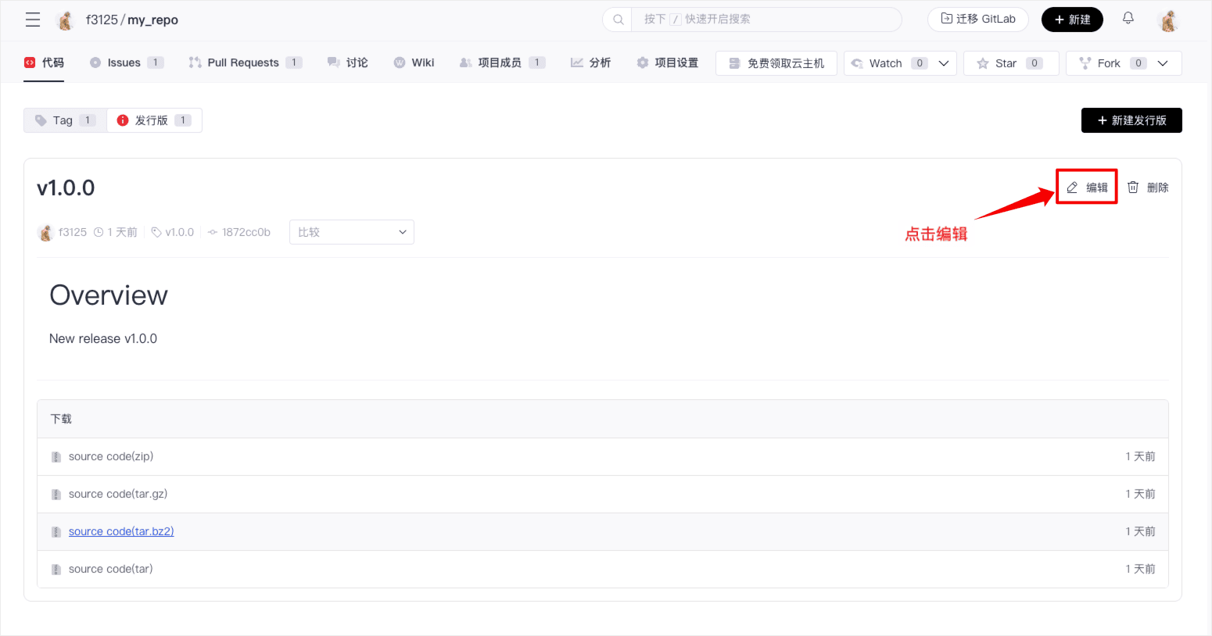Click the 新建发行版 button
The image size is (1212, 636).
(1131, 120)
